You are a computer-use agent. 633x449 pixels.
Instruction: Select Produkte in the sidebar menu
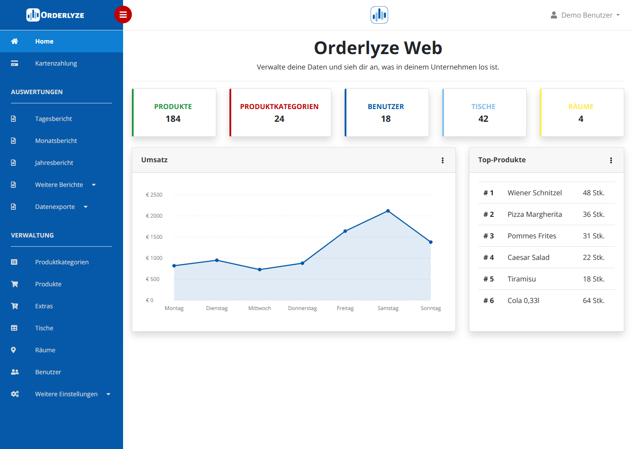click(62, 284)
